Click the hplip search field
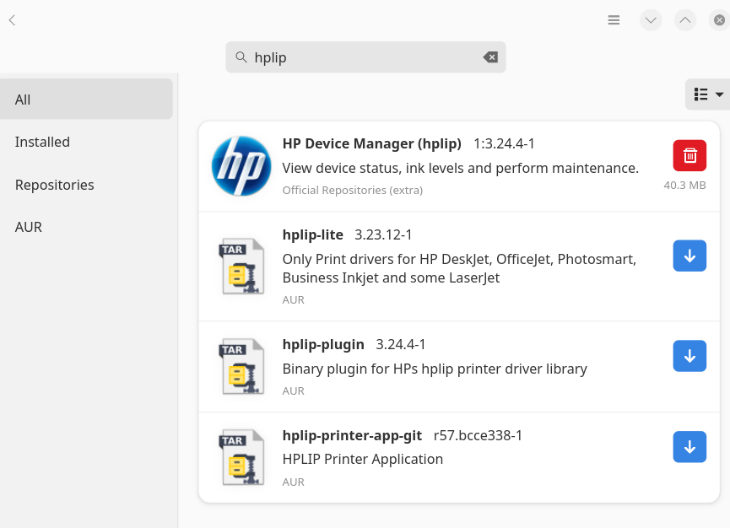 (x=365, y=57)
